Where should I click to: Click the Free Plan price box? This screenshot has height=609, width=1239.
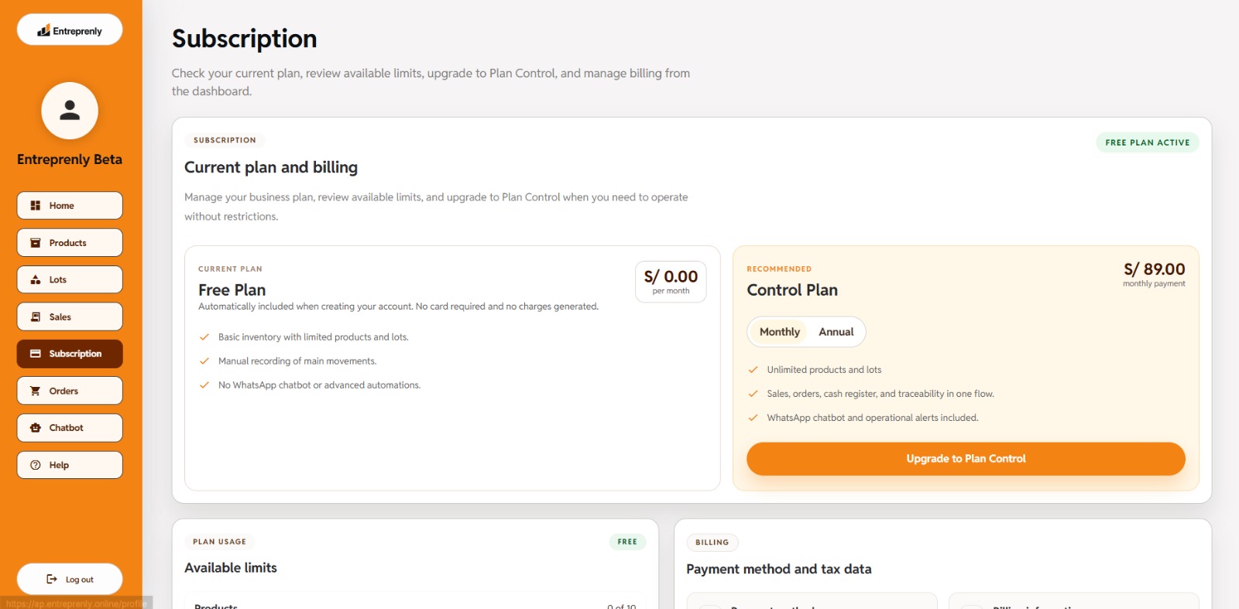pyautogui.click(x=671, y=282)
